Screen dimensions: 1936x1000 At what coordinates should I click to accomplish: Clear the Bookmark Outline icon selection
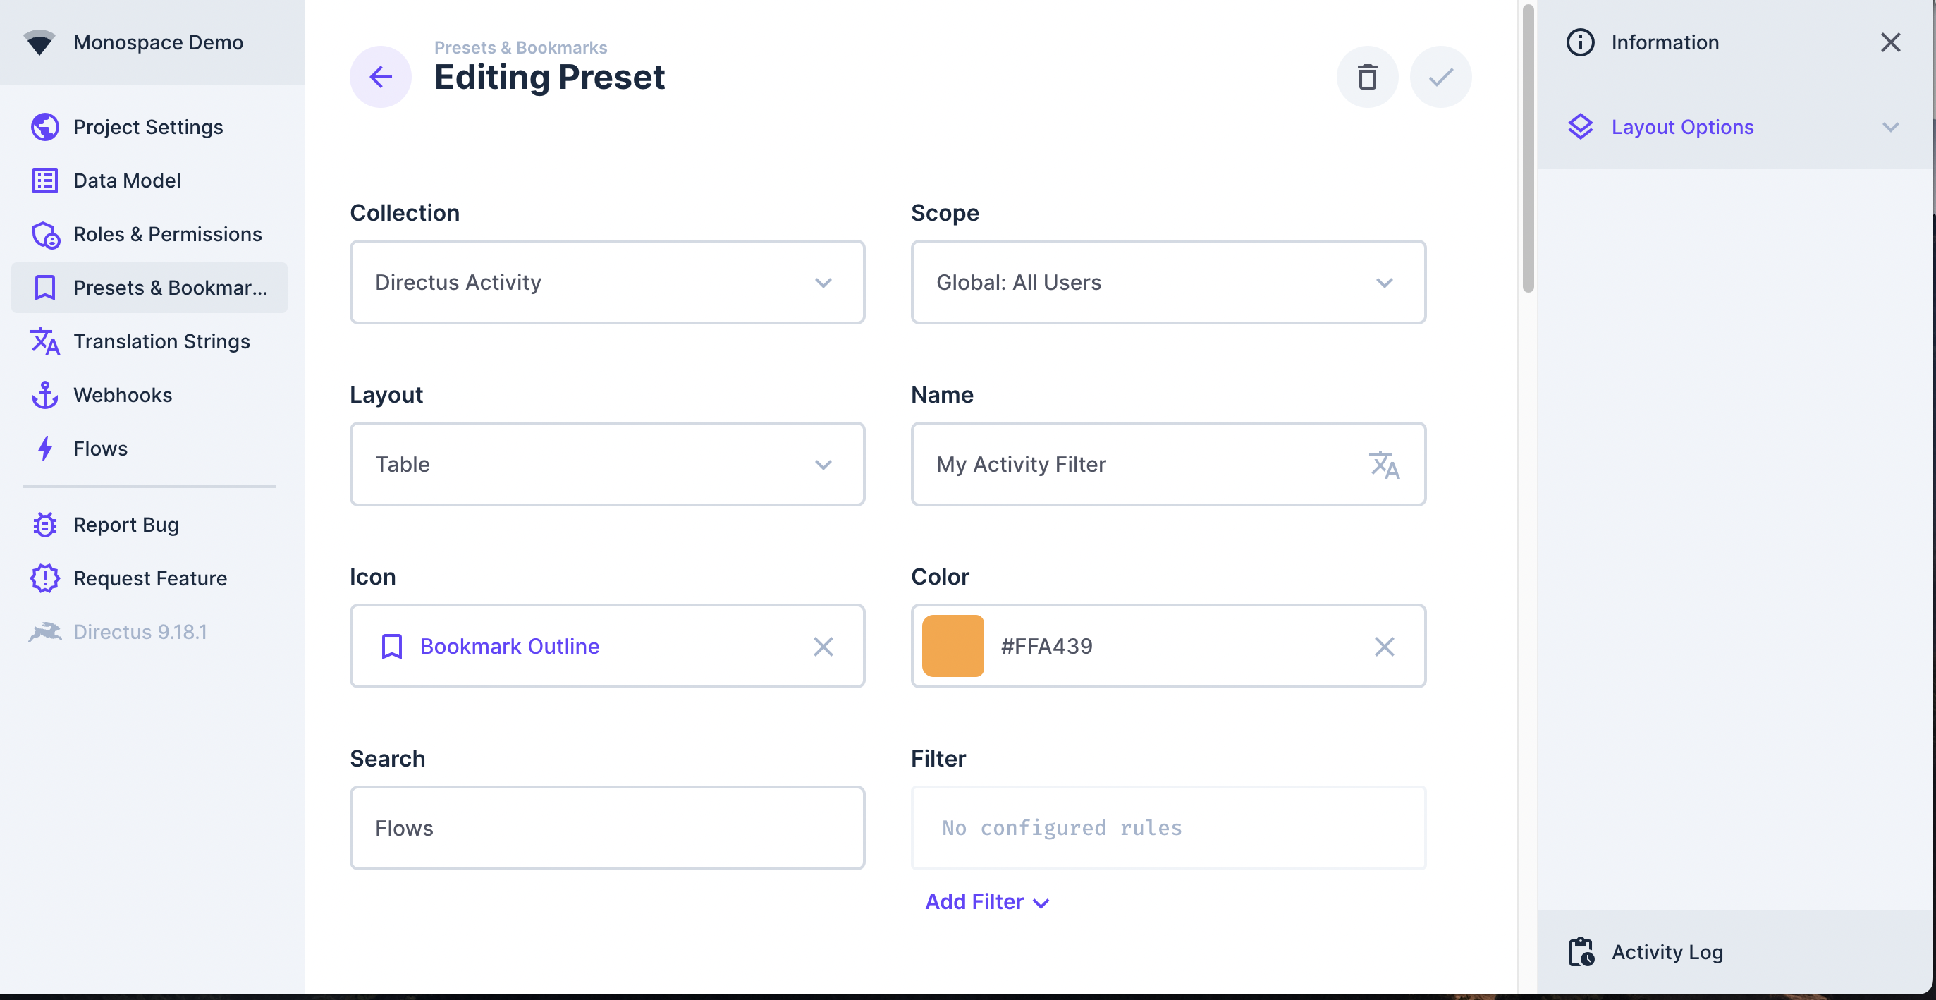(x=823, y=647)
